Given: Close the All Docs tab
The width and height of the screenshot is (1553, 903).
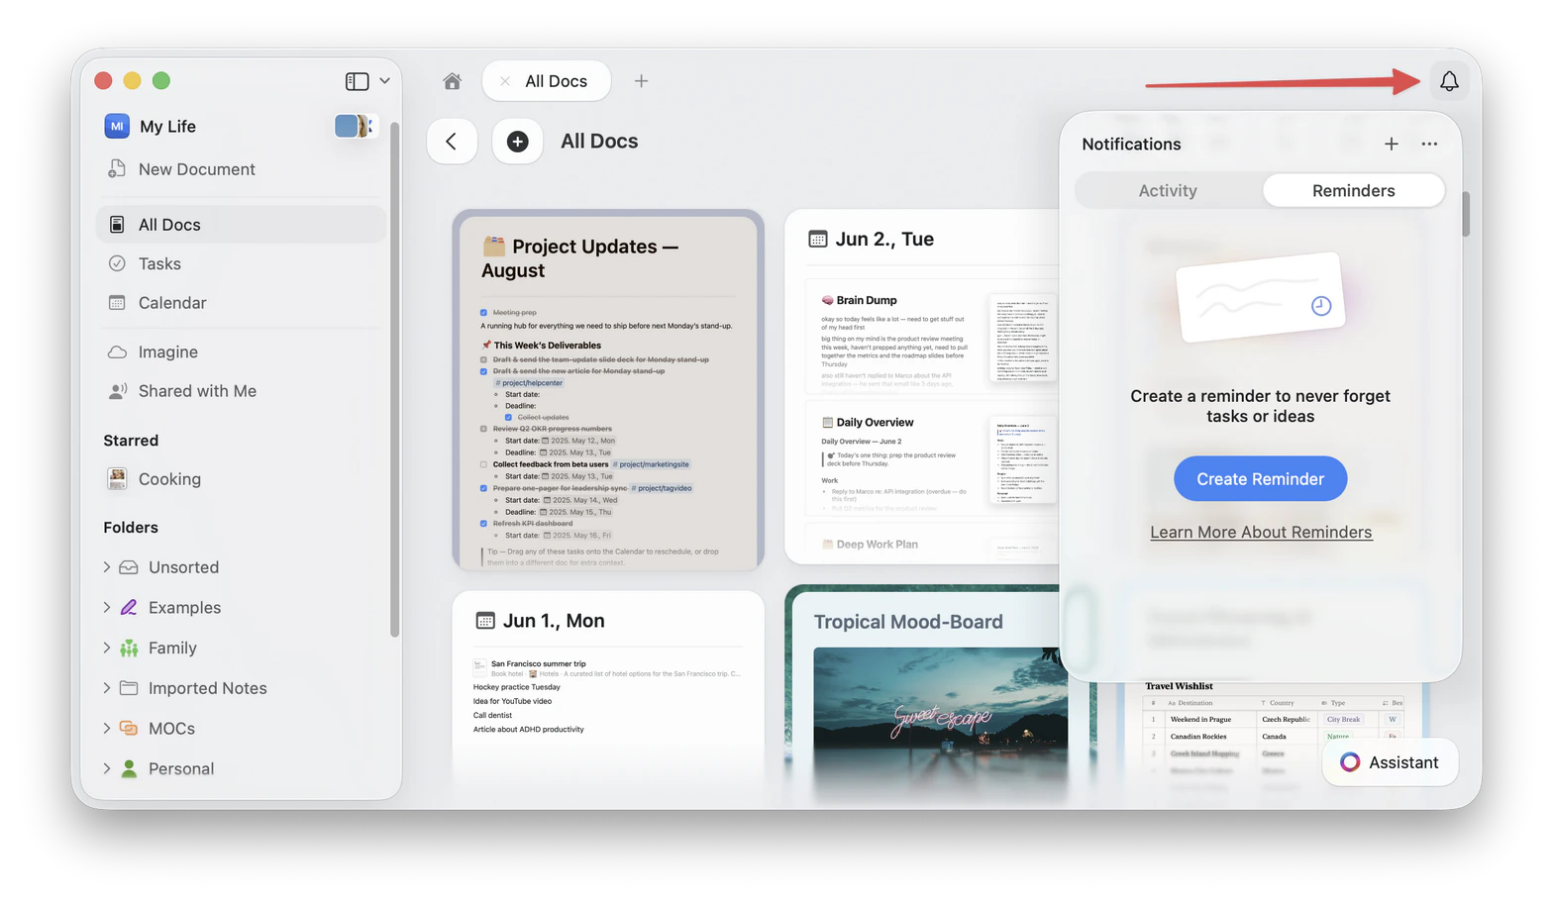Looking at the screenshot, I should tap(505, 81).
